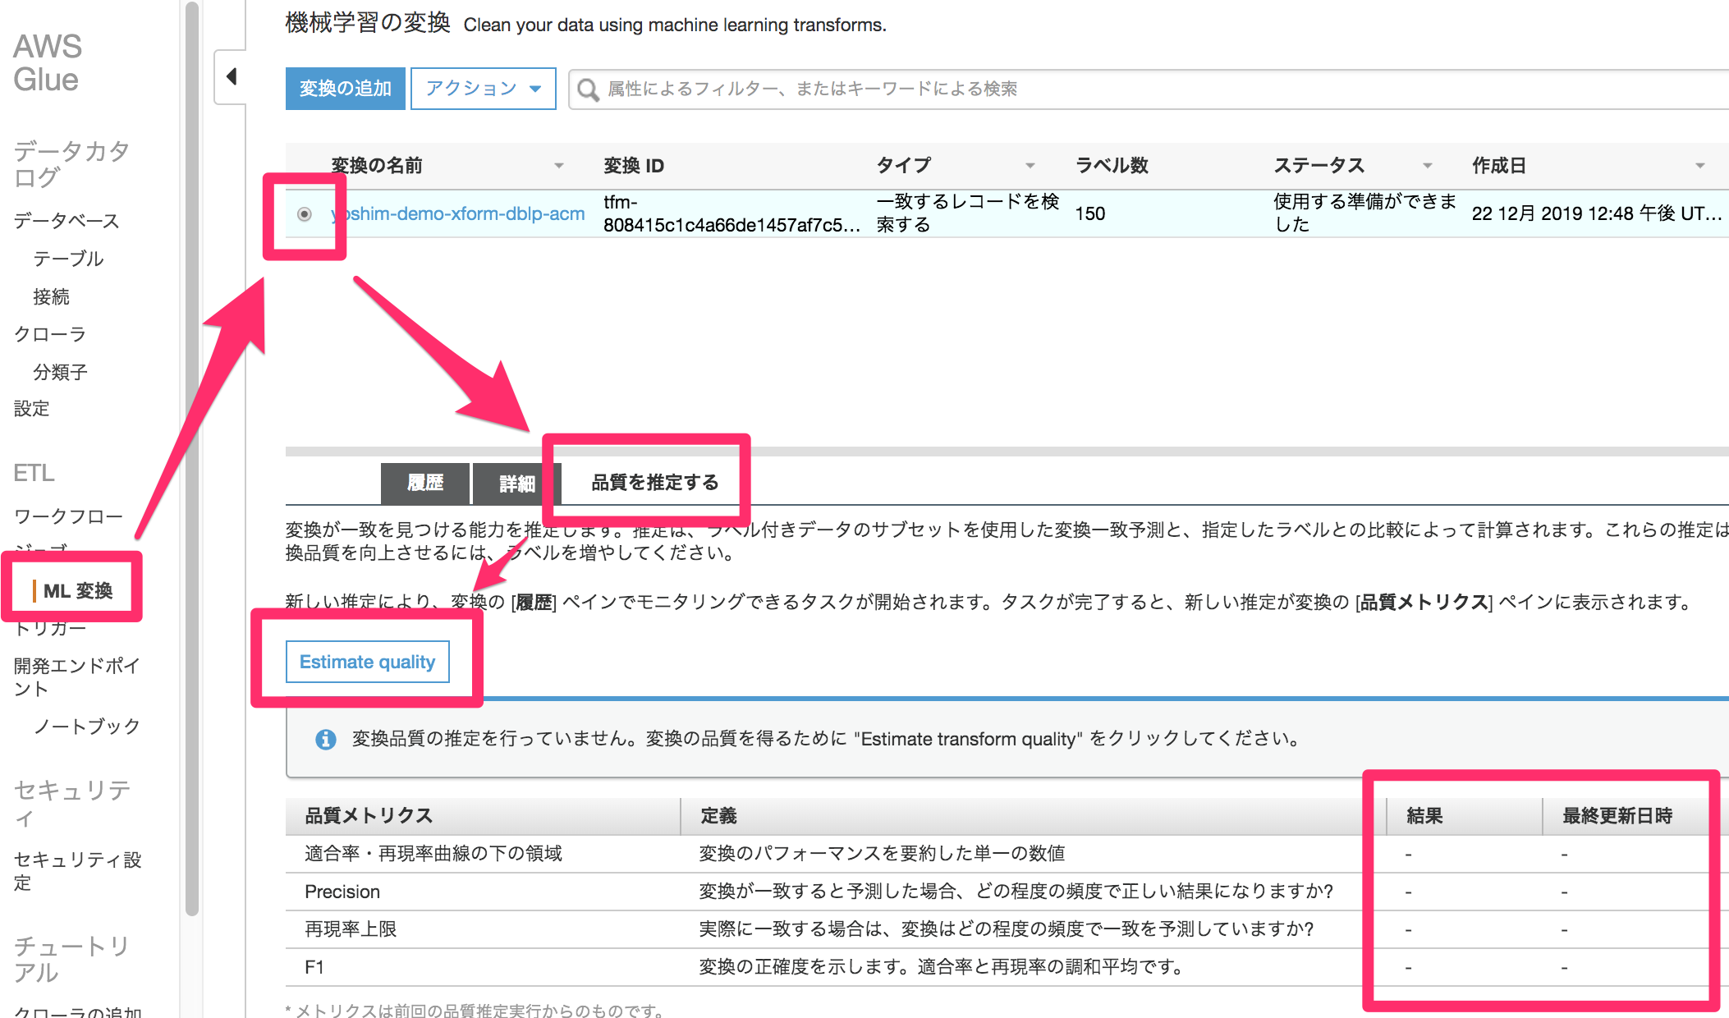The width and height of the screenshot is (1729, 1018).
Task: Click the type cell 一致するレコードを検索する
Action: click(968, 213)
